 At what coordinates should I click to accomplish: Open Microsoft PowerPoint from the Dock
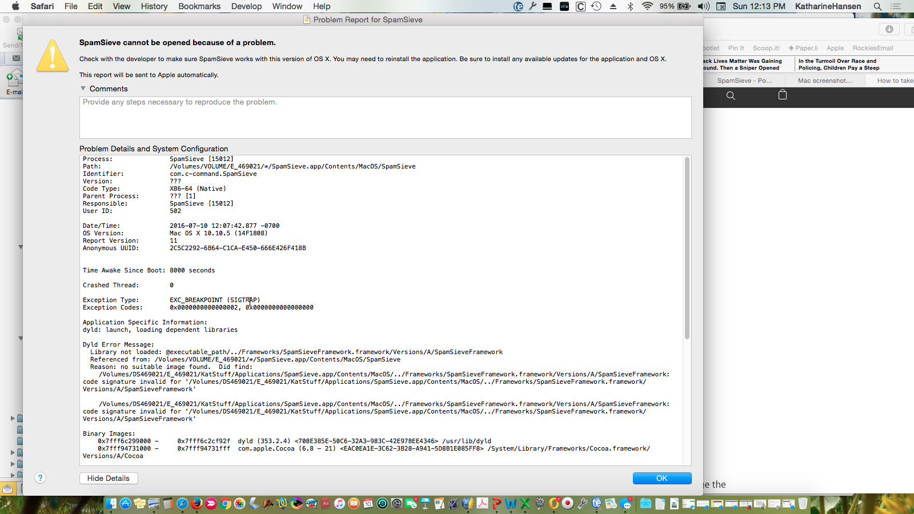[496, 503]
